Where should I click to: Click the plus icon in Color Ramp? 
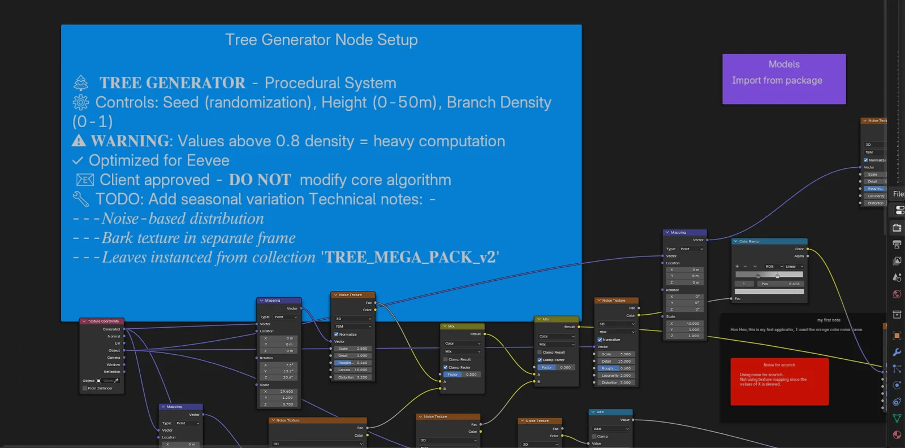click(x=737, y=266)
